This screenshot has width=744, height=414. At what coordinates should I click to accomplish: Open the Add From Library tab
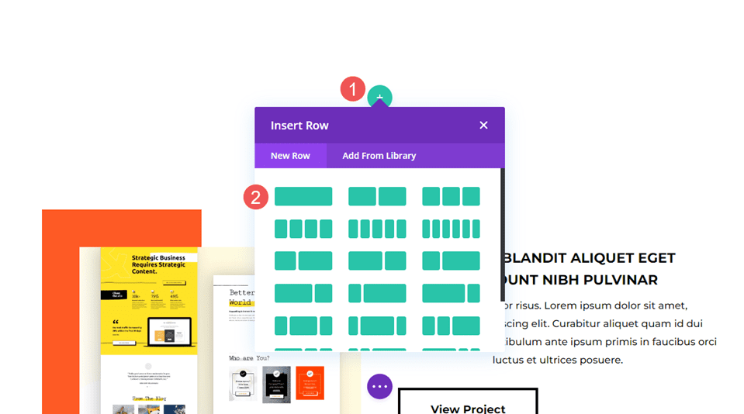coord(379,156)
